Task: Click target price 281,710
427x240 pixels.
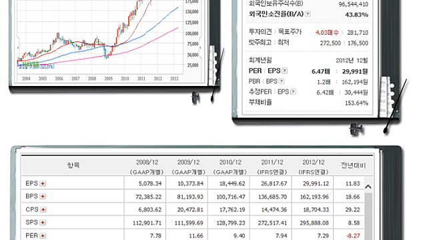Action: click(358, 33)
